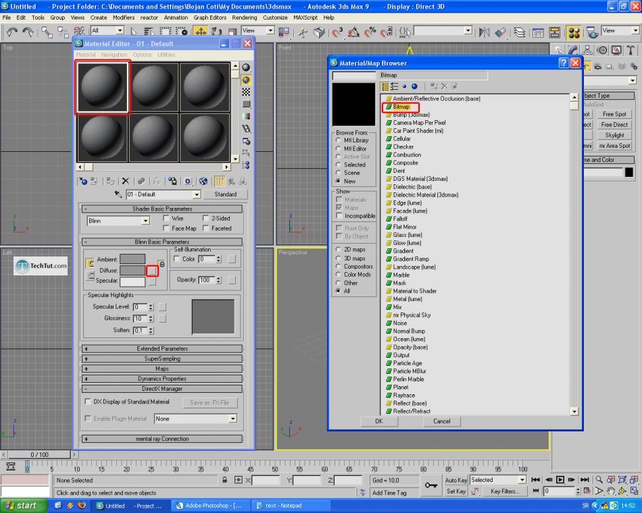The width and height of the screenshot is (642, 513).
Task: Click Cancel in Material/Map Browser
Action: click(442, 421)
